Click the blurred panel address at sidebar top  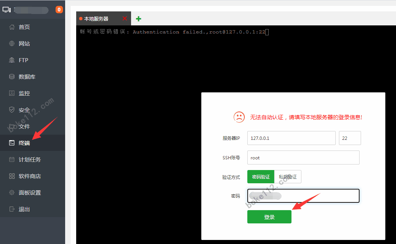pos(31,10)
